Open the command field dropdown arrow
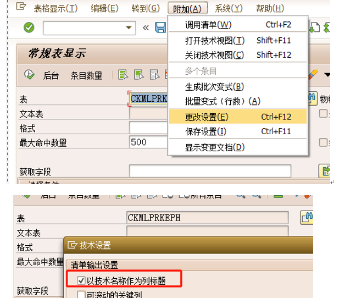The width and height of the screenshot is (339, 298). [x=130, y=27]
